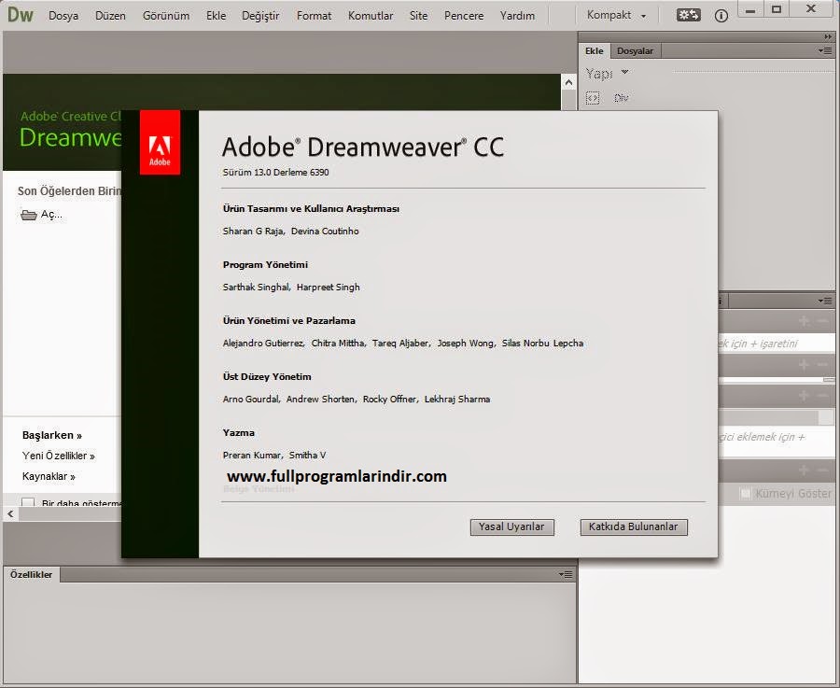Image resolution: width=840 pixels, height=688 pixels.
Task: Open the Değiştir menu
Action: point(260,16)
